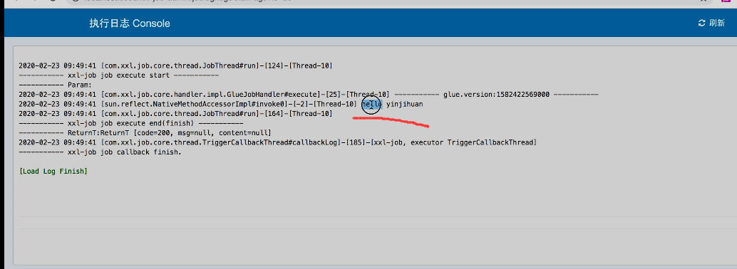Click the 'xxl-job job execute end(finish)' line
Screen dimensions: 737x269
131,123
